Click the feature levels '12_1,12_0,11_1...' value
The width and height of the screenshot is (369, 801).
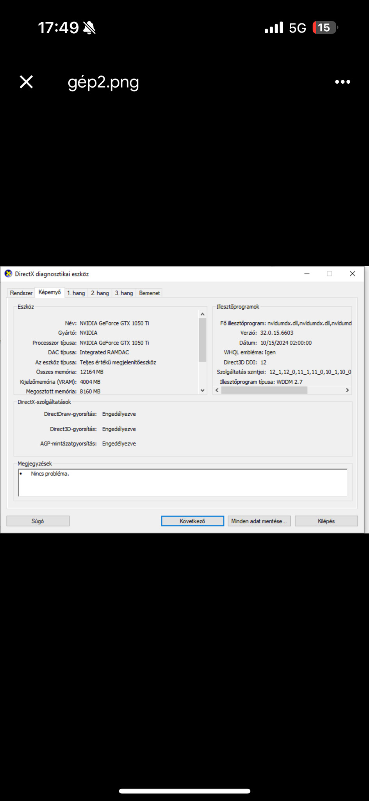pyautogui.click(x=310, y=372)
